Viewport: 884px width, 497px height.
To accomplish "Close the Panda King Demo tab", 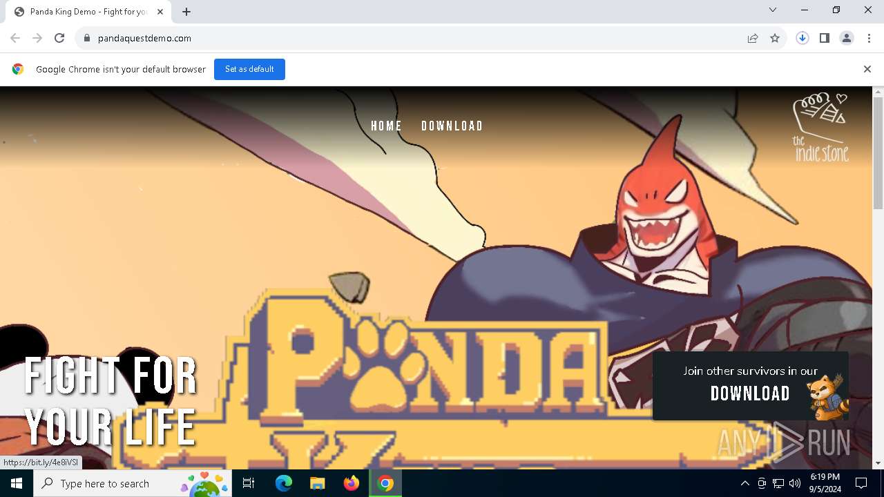I will [160, 12].
